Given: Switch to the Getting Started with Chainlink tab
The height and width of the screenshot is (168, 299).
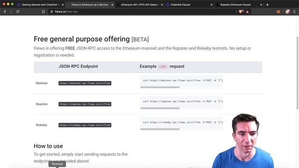Looking at the screenshot, I should [41, 5].
